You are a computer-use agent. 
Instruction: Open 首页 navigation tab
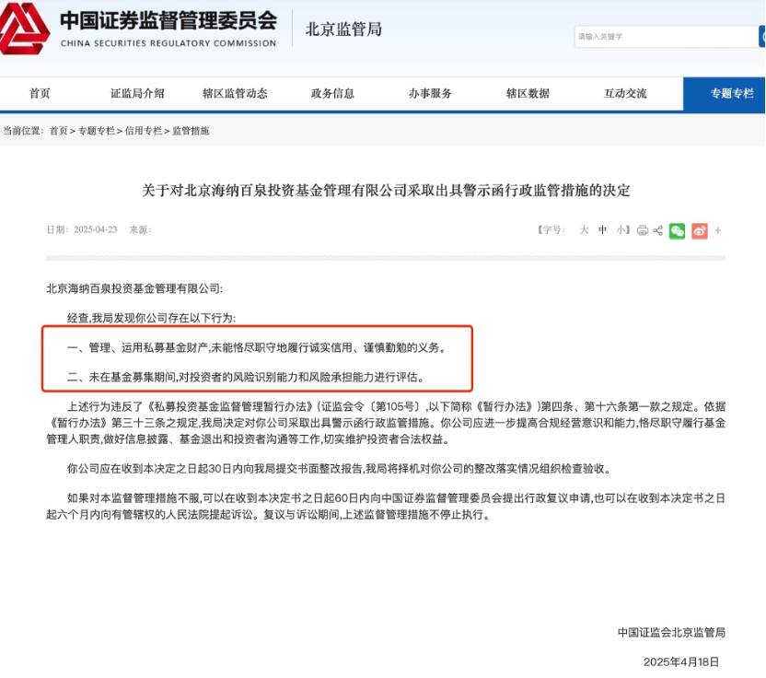40,93
